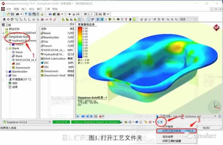This screenshot has height=145, width=223.
Task: Click the open-folder icon in bottom toolbar
Action: [x=158, y=122]
